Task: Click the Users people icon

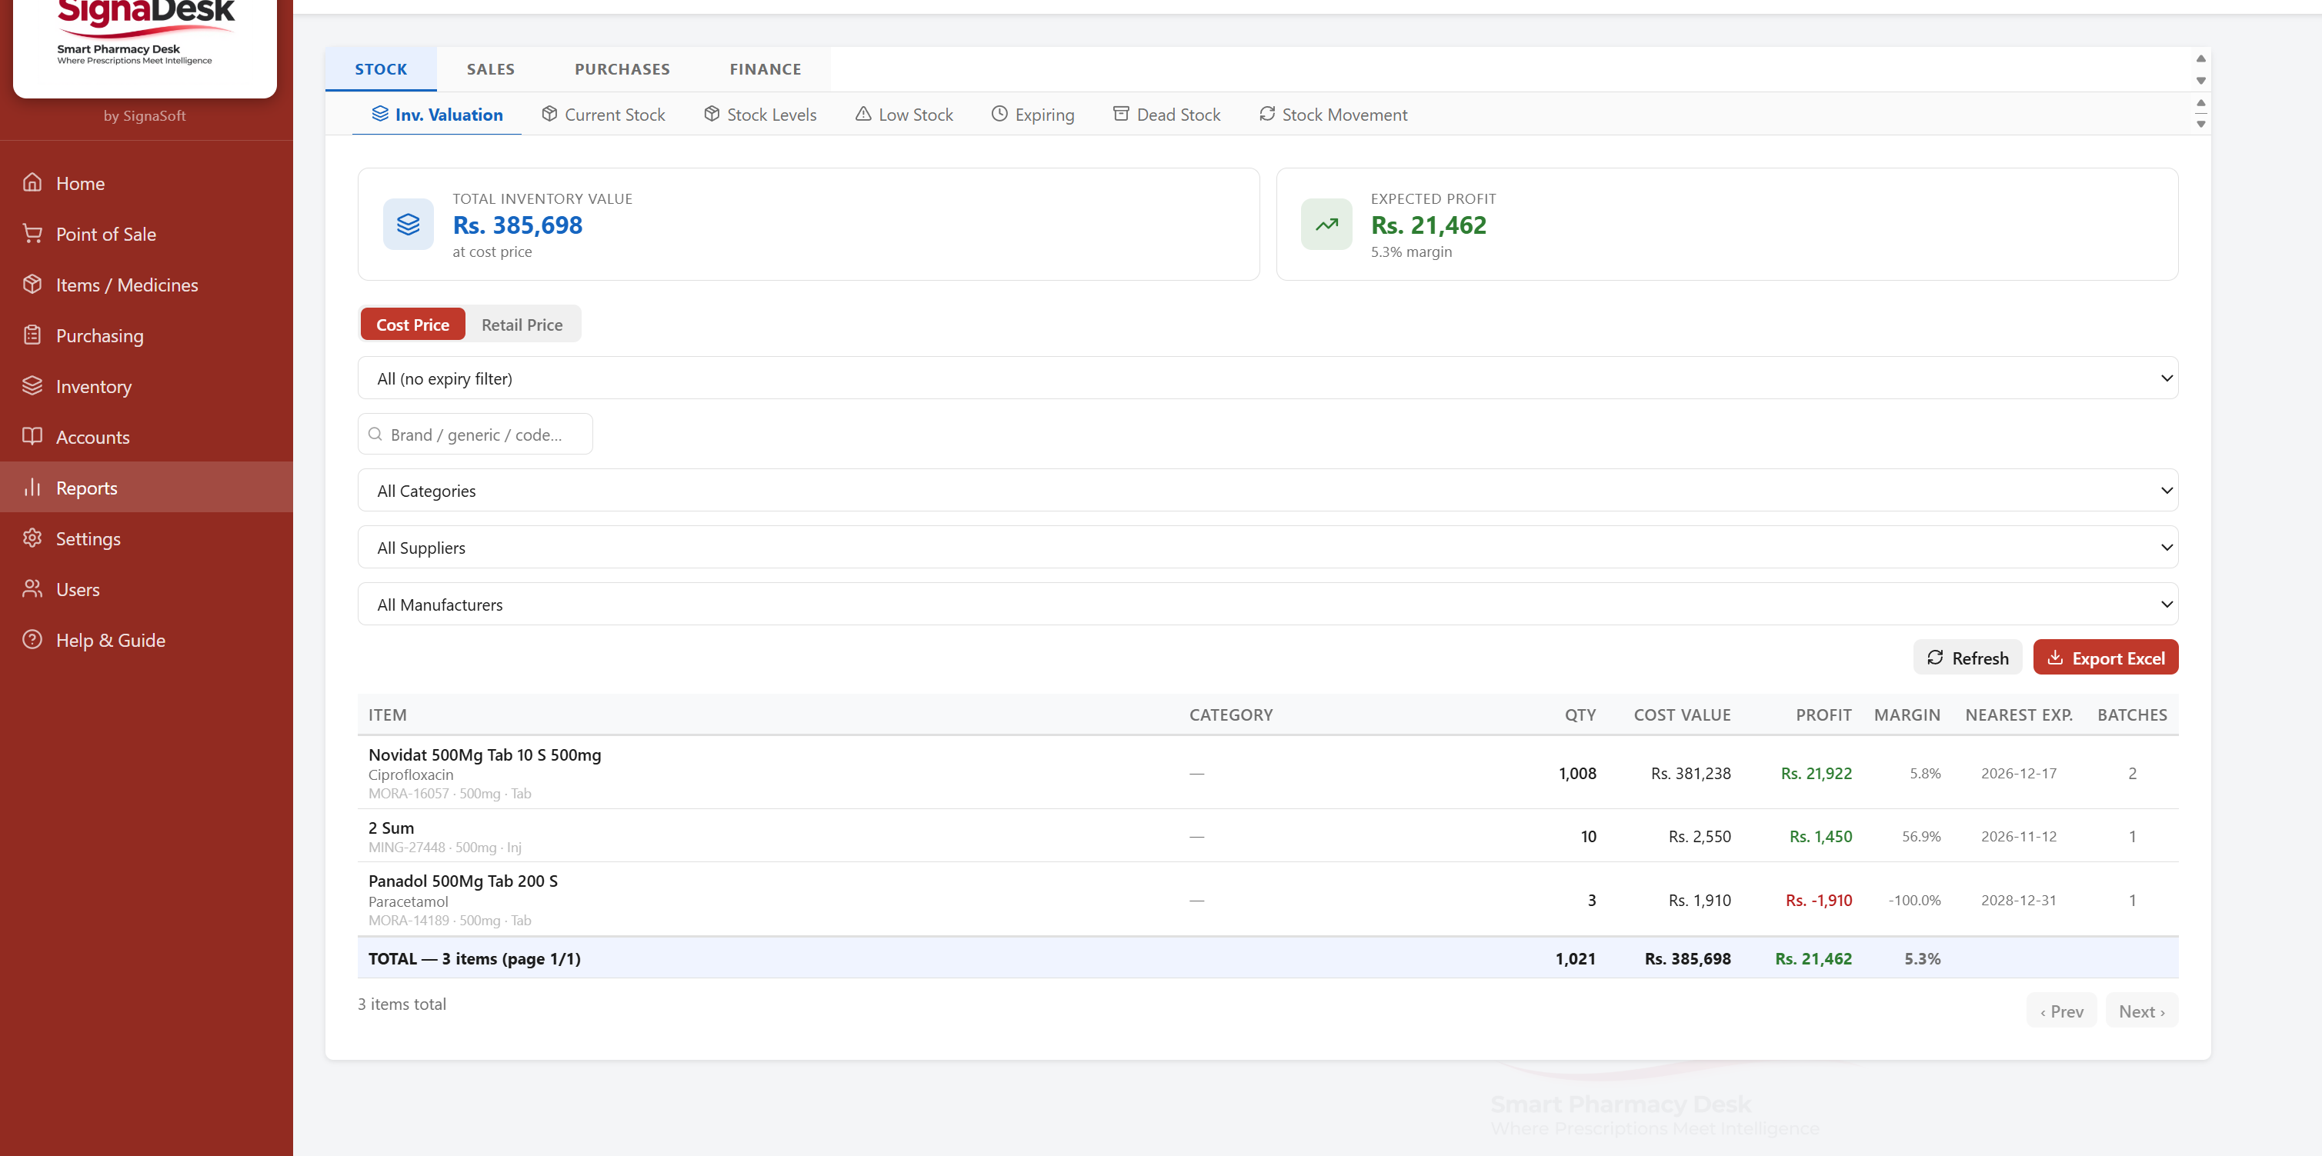Action: tap(32, 589)
